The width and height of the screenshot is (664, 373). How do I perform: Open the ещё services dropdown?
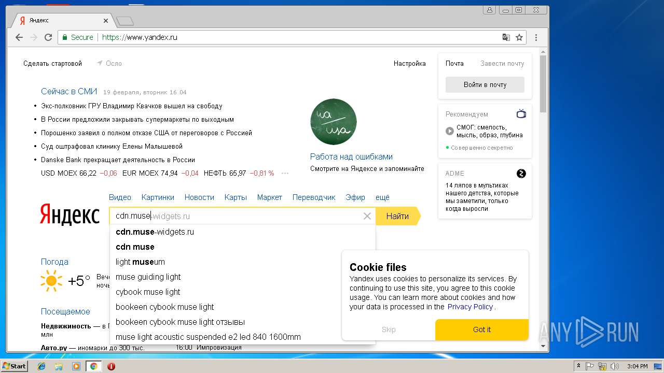382,197
